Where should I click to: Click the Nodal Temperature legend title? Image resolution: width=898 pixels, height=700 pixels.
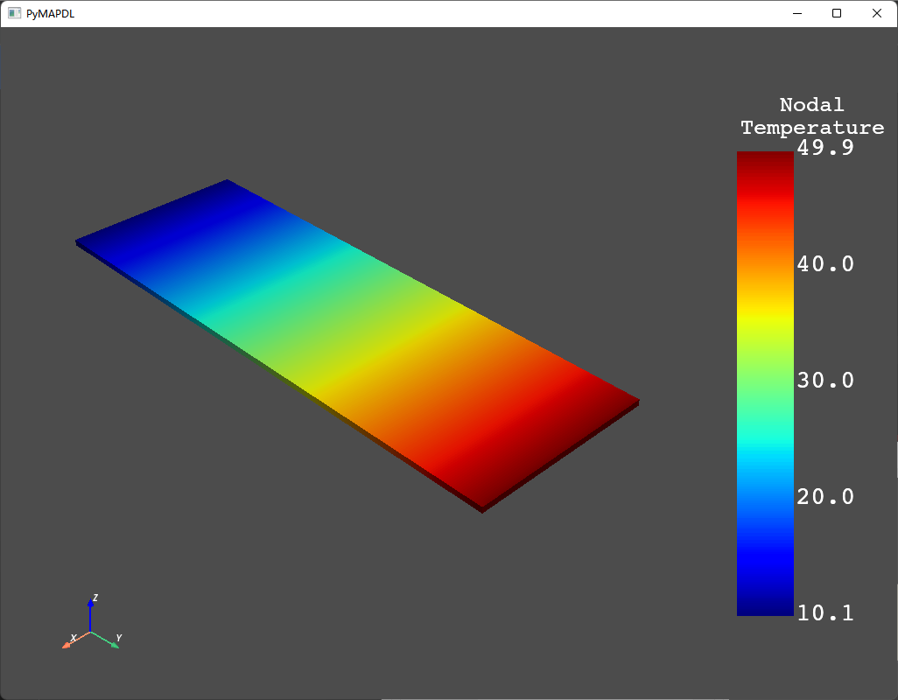pos(812,116)
